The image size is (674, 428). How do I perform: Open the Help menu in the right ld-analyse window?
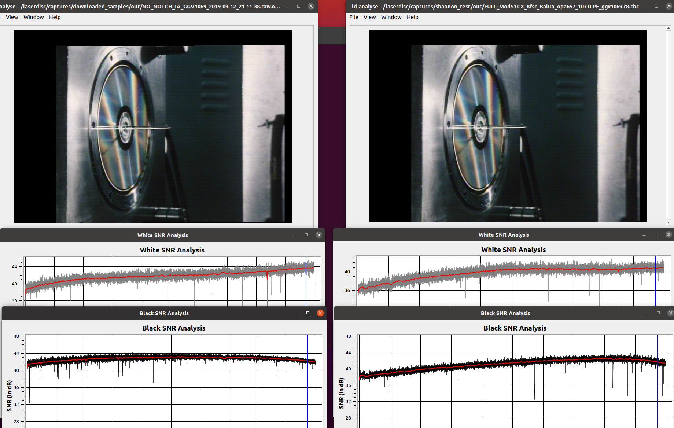[x=412, y=17]
